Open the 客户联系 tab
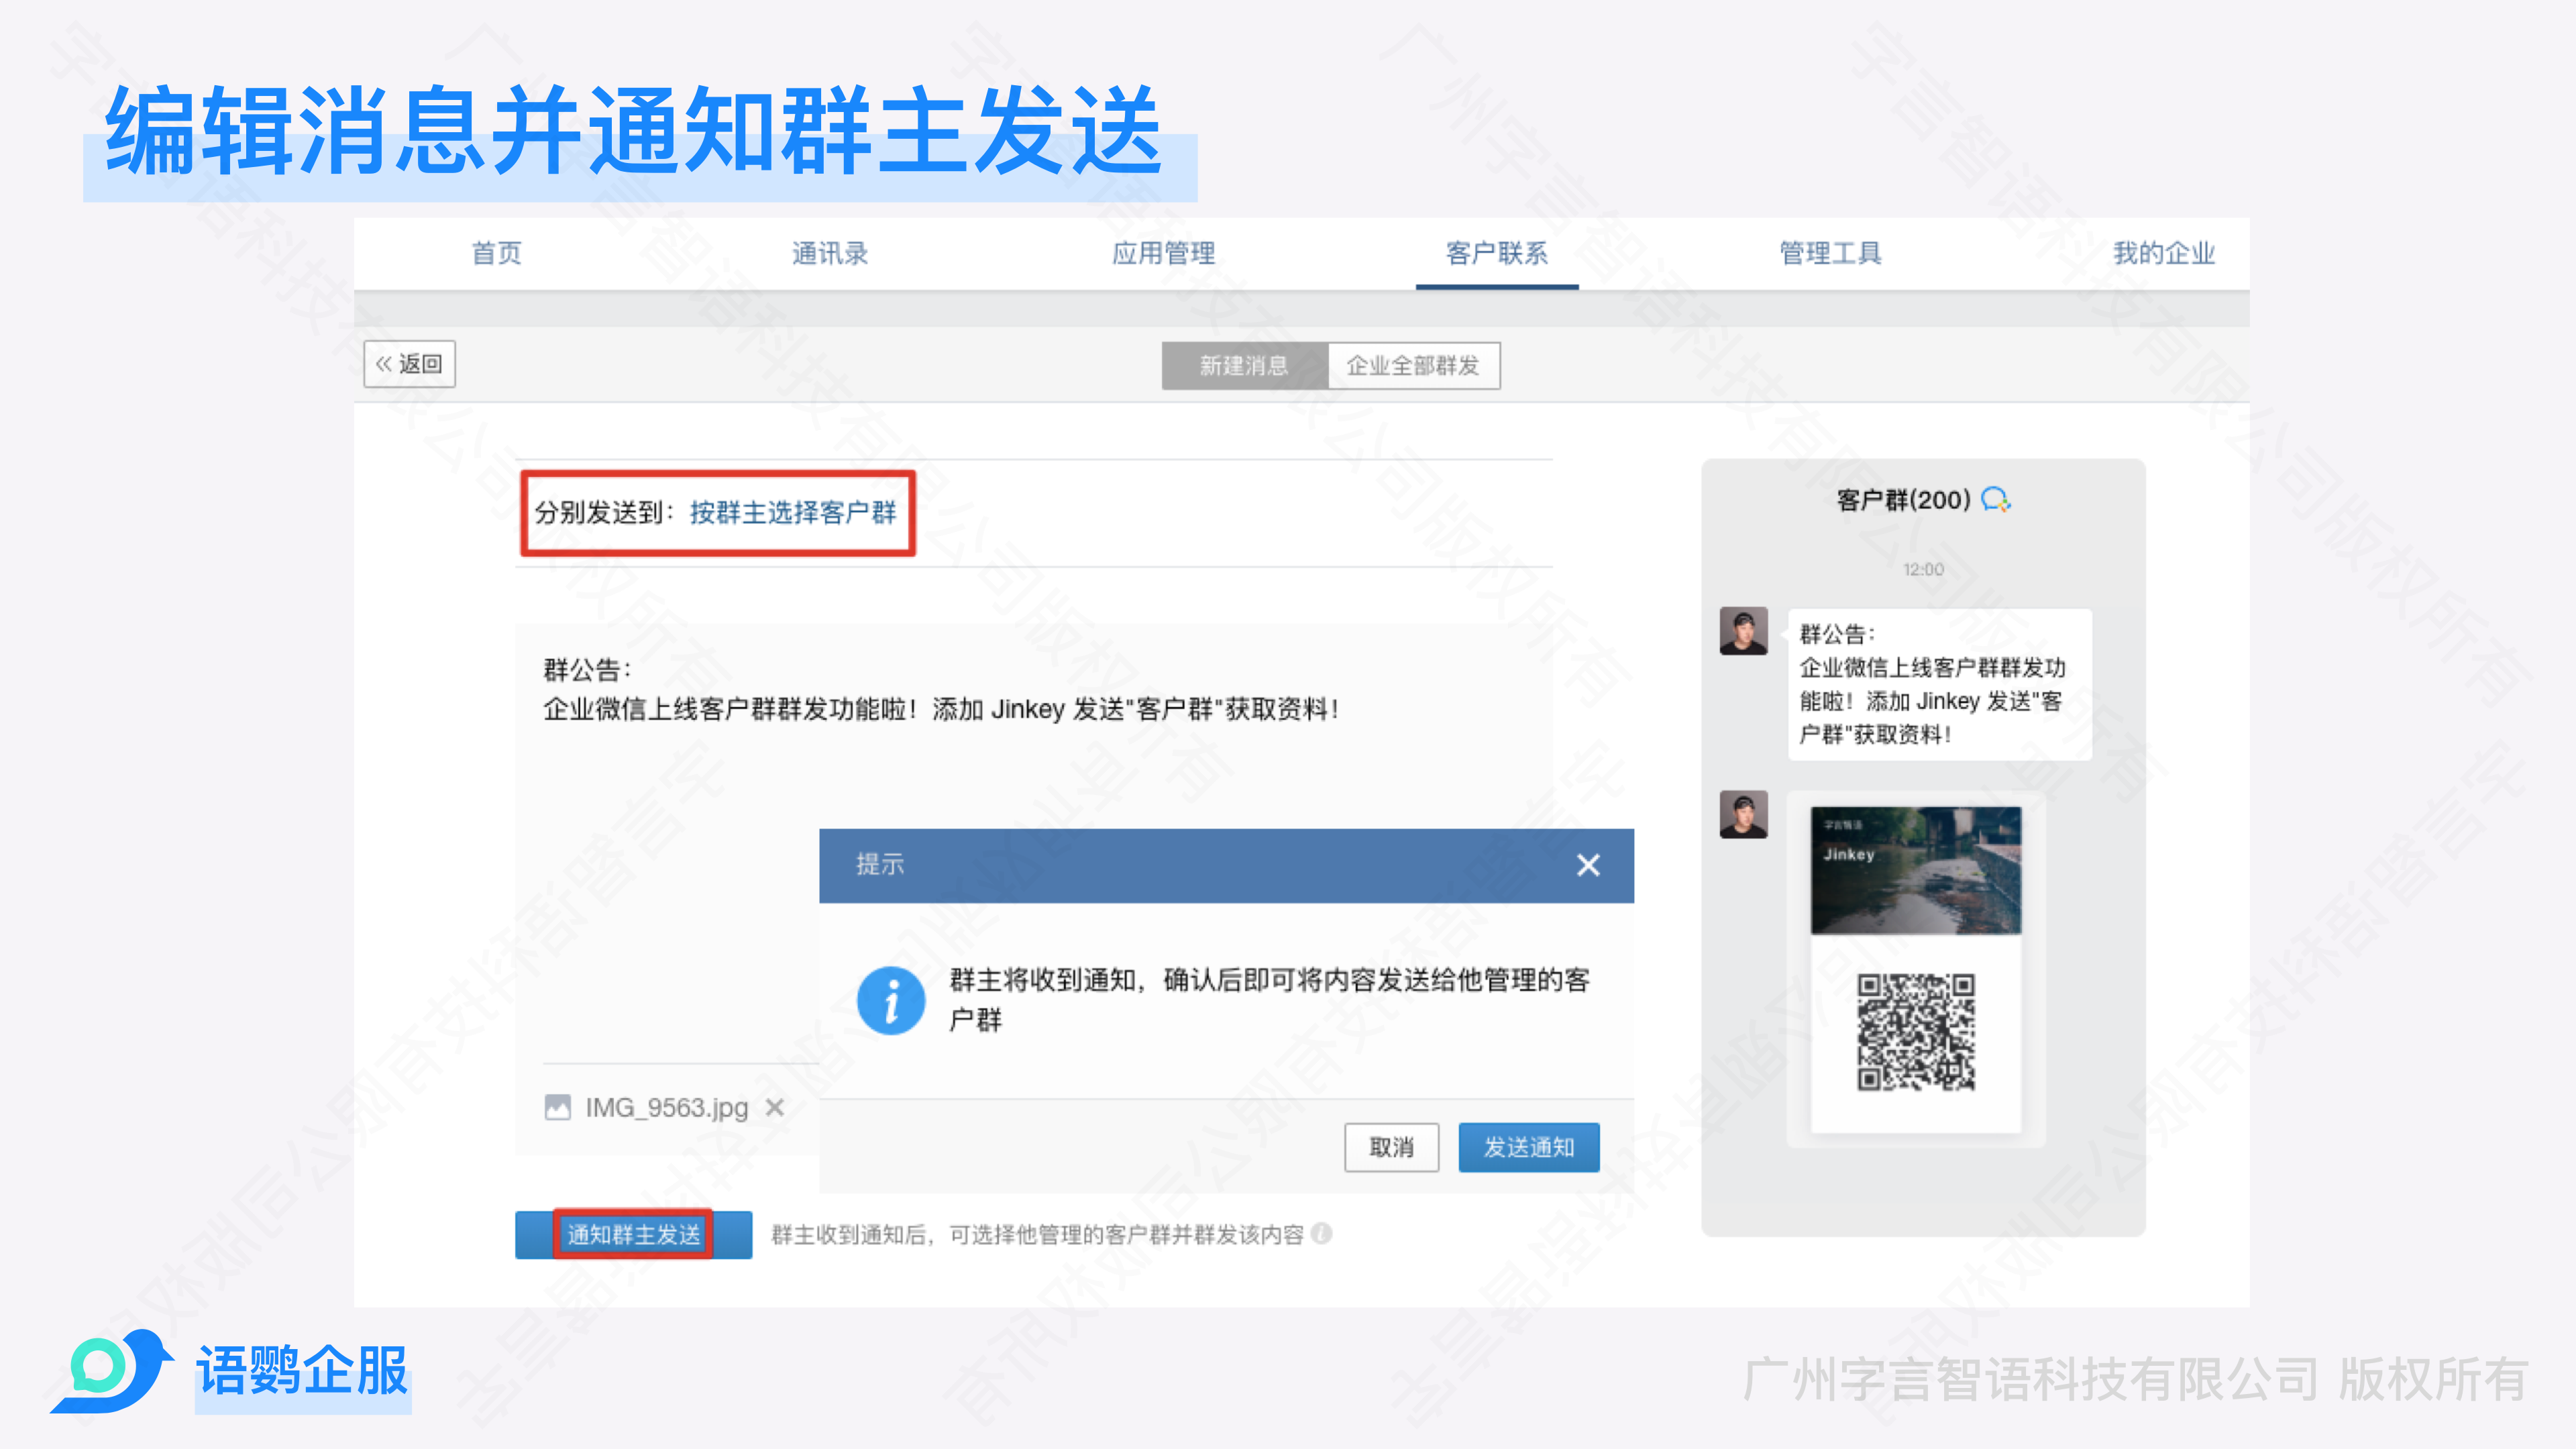Viewport: 2576px width, 1449px height. coord(1496,253)
